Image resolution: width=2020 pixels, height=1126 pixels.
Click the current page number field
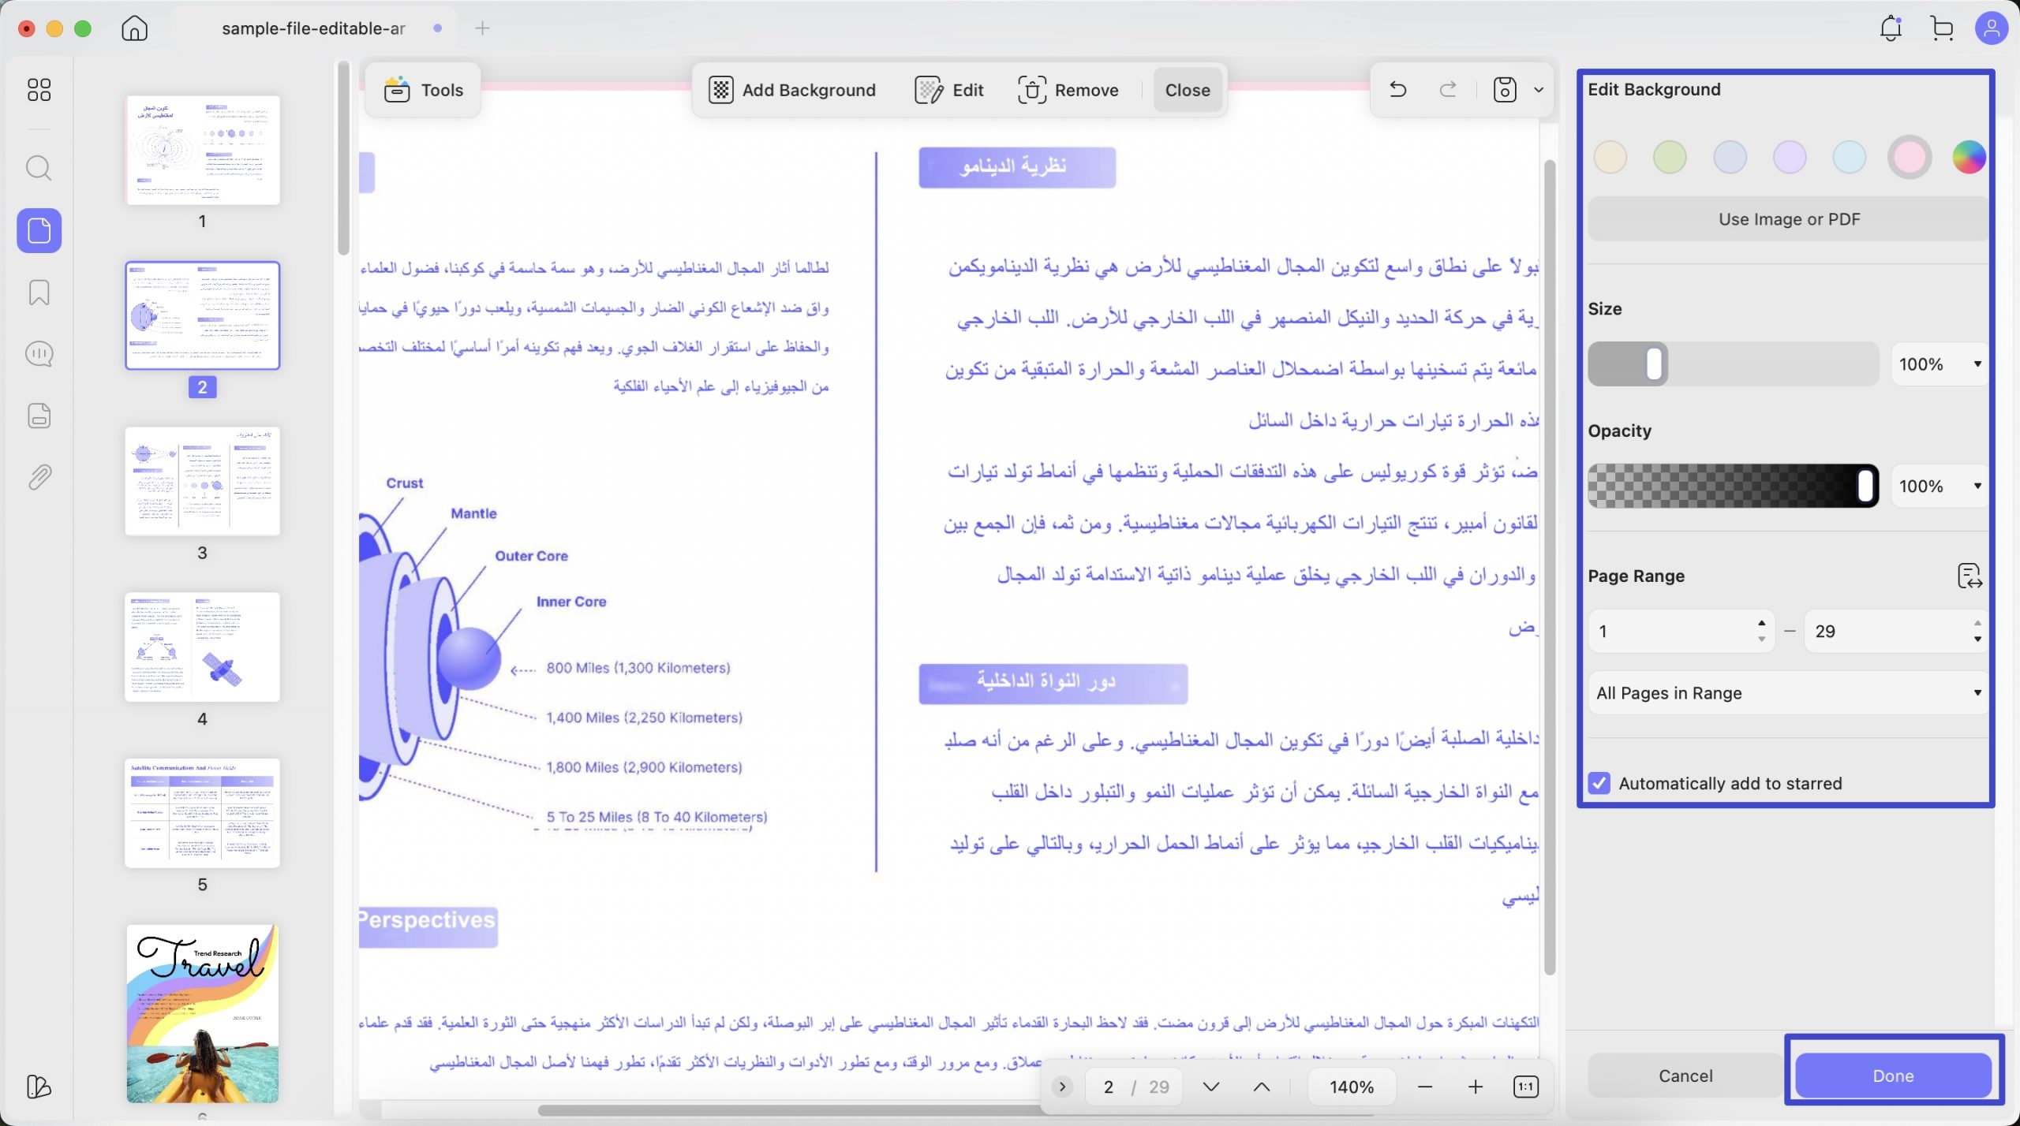click(x=1108, y=1087)
